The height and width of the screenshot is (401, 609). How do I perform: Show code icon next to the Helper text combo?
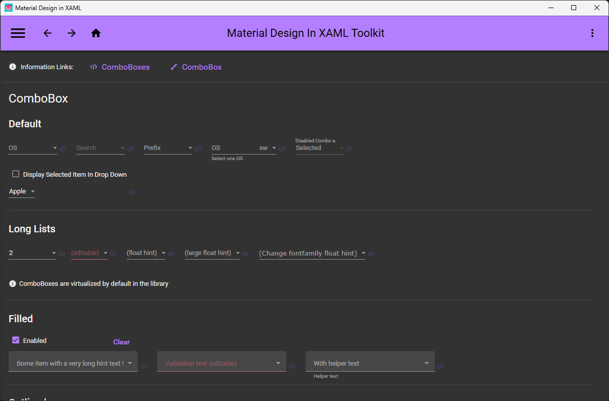[440, 367]
